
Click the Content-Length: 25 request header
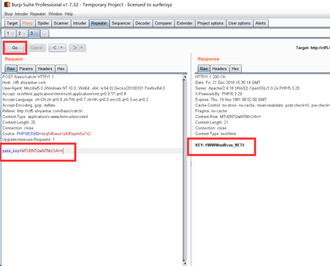[19, 122]
